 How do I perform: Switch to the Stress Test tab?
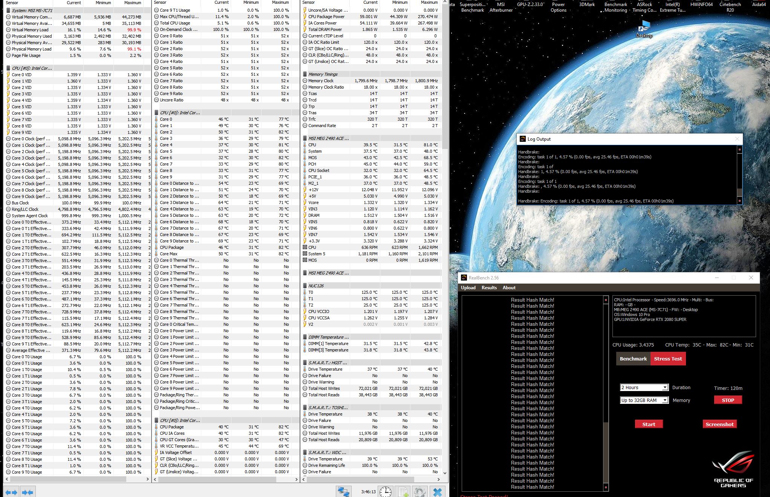(668, 359)
